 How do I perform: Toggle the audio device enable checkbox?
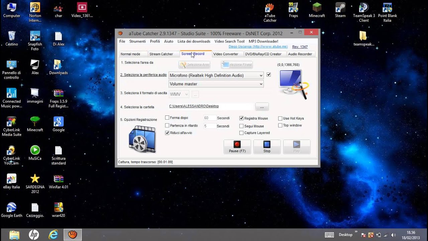269,75
